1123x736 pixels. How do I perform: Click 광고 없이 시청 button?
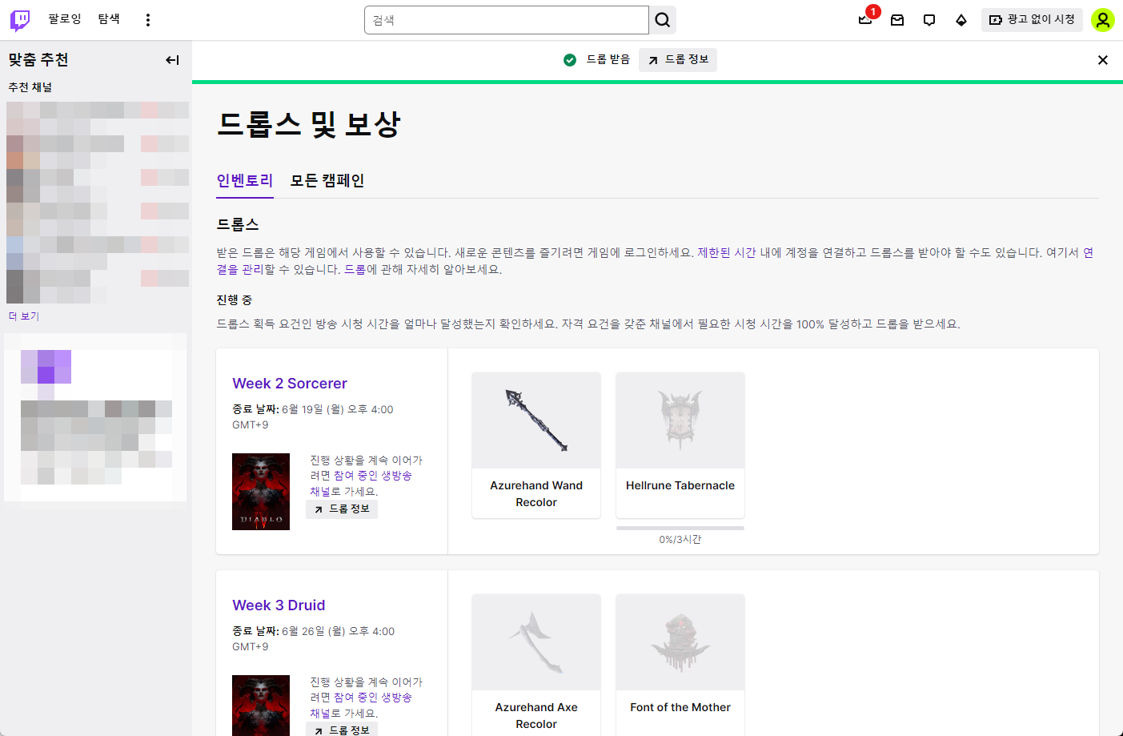coord(1032,20)
